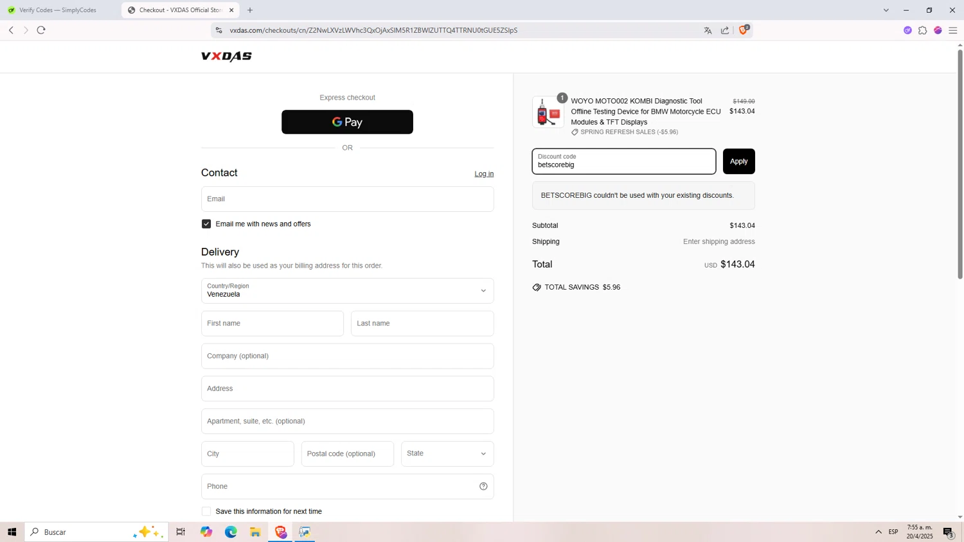964x542 pixels.
Task: Click the site settings icon in address bar
Action: point(219,30)
